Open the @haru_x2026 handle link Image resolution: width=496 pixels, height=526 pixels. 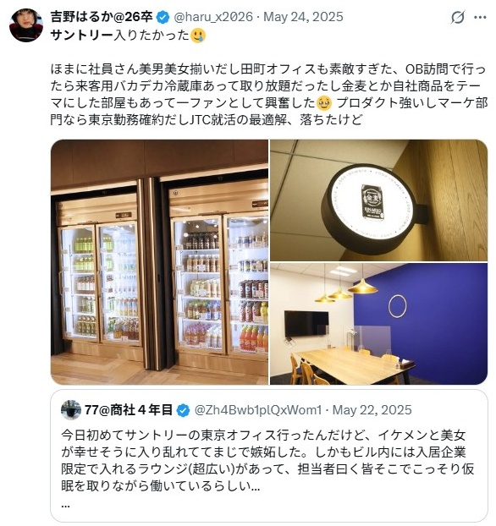(x=213, y=17)
